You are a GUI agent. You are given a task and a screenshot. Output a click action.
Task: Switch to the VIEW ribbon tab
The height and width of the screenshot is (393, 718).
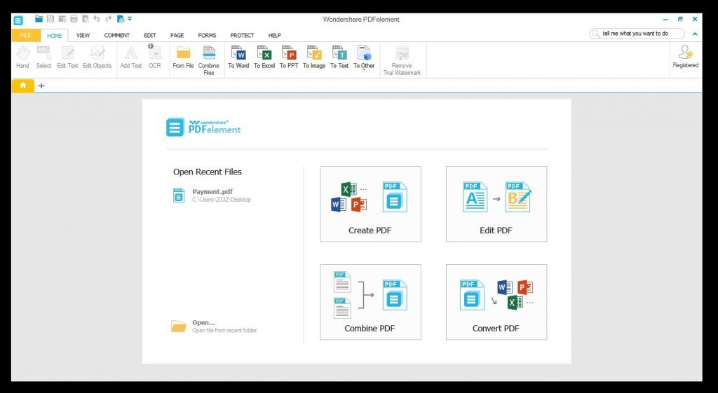(x=83, y=35)
